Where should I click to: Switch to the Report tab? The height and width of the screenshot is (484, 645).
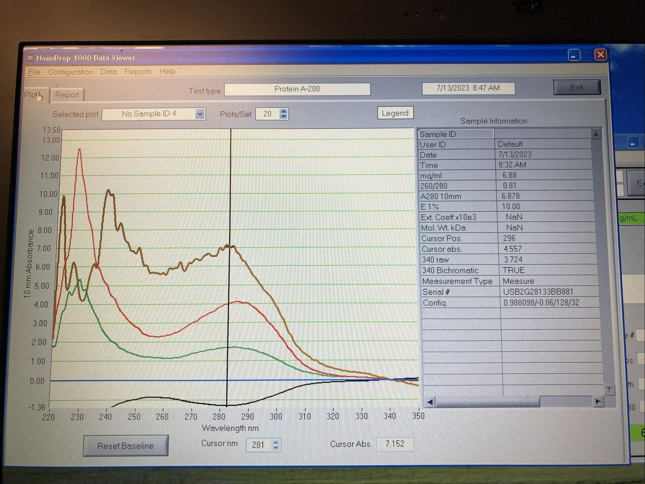click(67, 95)
